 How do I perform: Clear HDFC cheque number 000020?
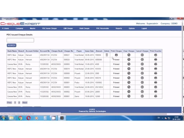(129, 60)
